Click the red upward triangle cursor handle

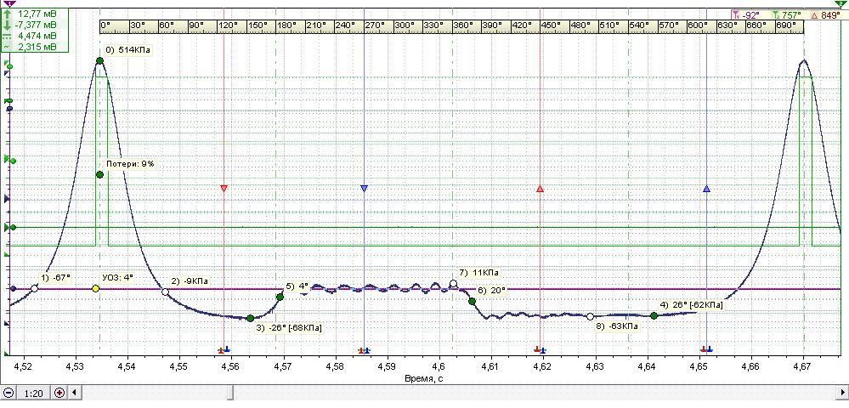[x=540, y=189]
